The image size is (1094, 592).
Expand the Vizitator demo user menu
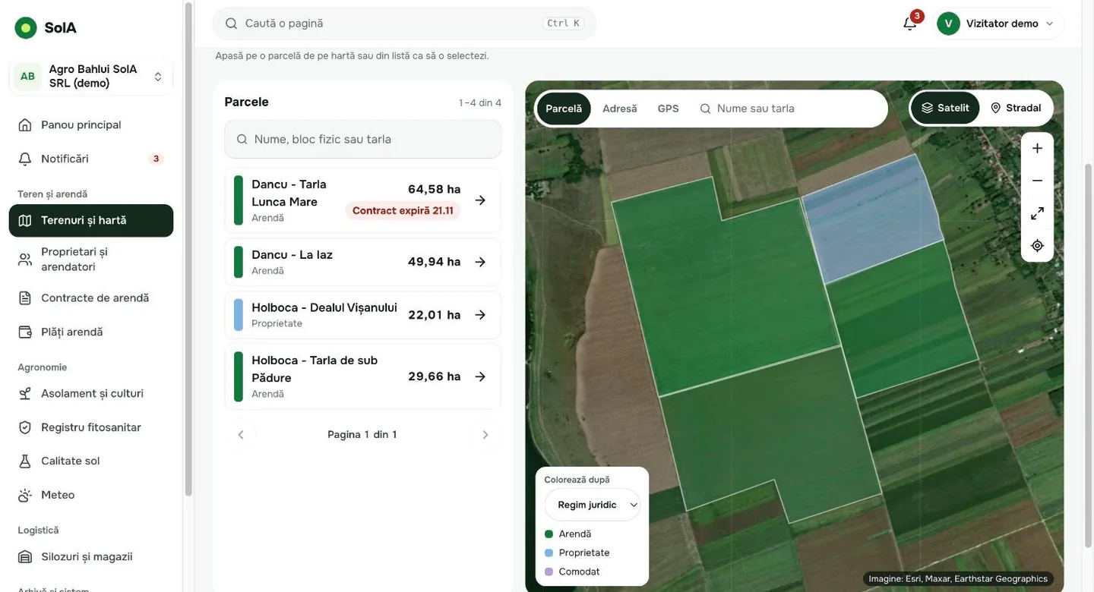pyautogui.click(x=1000, y=24)
